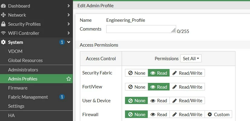The width and height of the screenshot is (250, 121).
Task: Open the Firmware page
Action: coord(36,88)
